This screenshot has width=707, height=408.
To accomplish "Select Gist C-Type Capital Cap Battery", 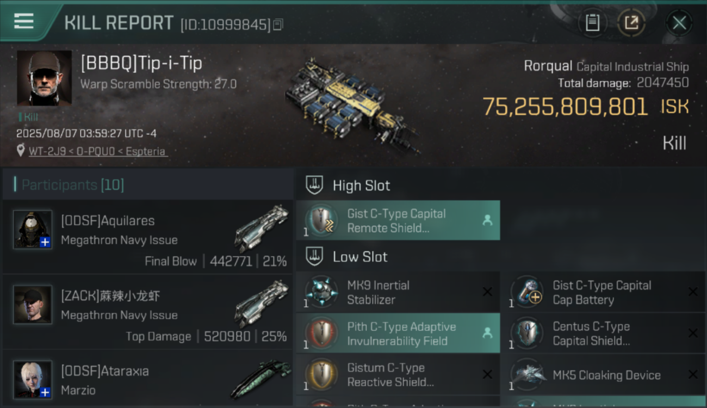I will tap(604, 292).
